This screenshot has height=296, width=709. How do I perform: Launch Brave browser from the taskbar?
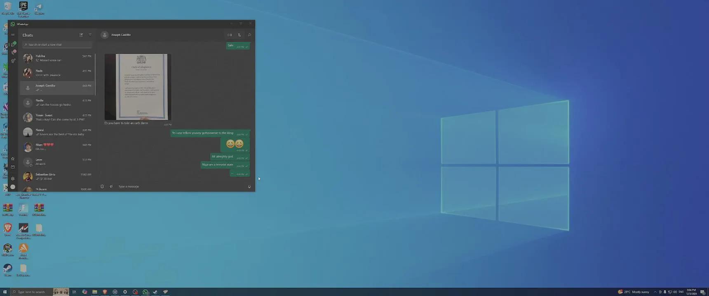[x=105, y=292]
